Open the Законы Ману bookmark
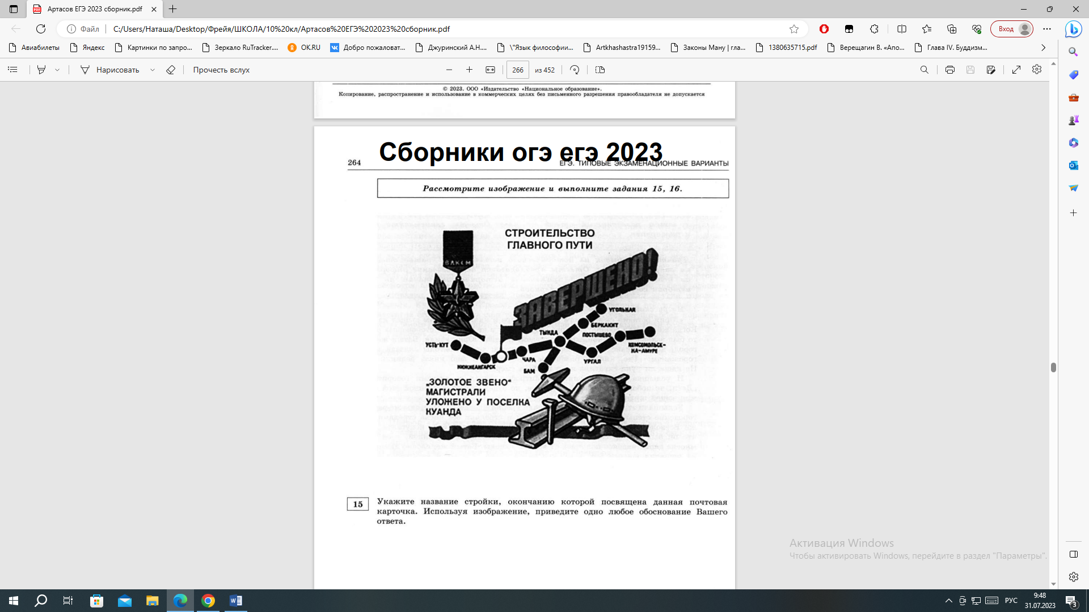 (x=708, y=48)
